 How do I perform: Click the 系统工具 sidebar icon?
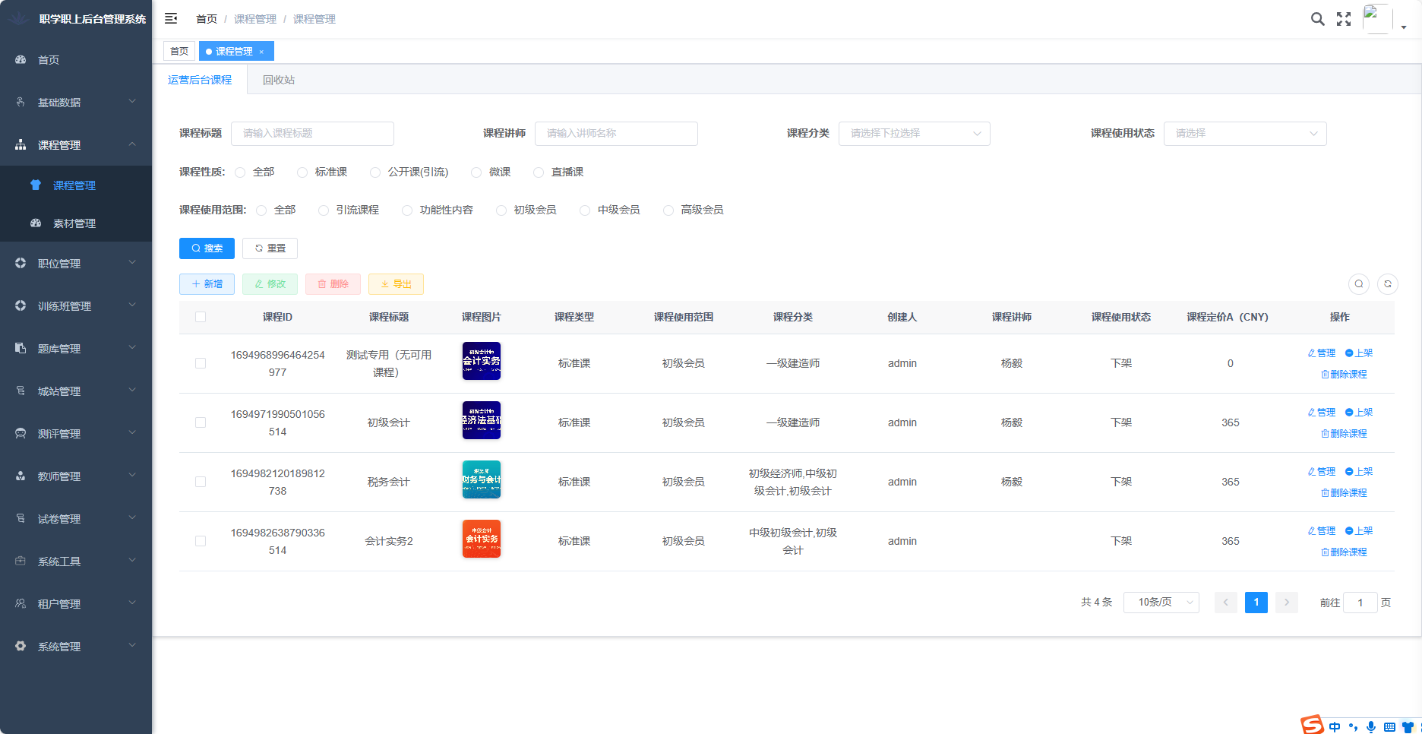coord(21,561)
